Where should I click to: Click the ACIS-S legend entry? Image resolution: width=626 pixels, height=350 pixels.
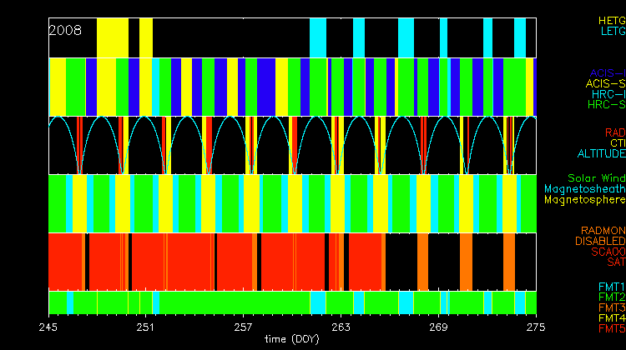pyautogui.click(x=605, y=83)
